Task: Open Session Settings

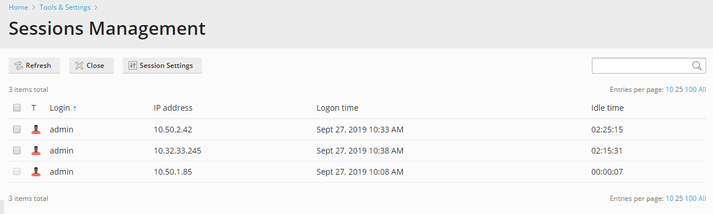Action: (x=162, y=66)
